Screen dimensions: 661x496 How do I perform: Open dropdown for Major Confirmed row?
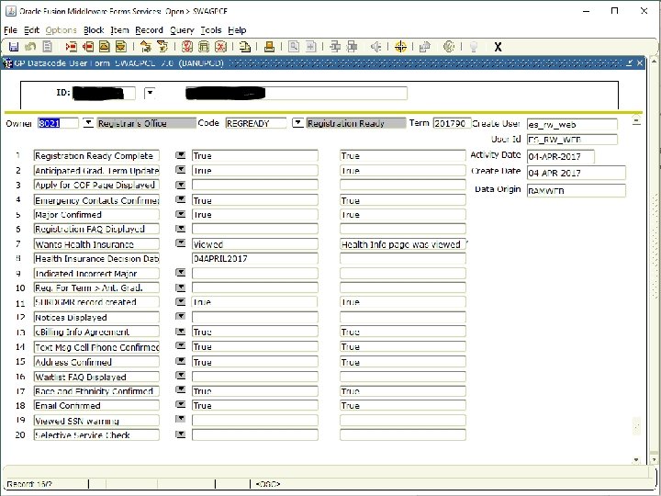[181, 214]
